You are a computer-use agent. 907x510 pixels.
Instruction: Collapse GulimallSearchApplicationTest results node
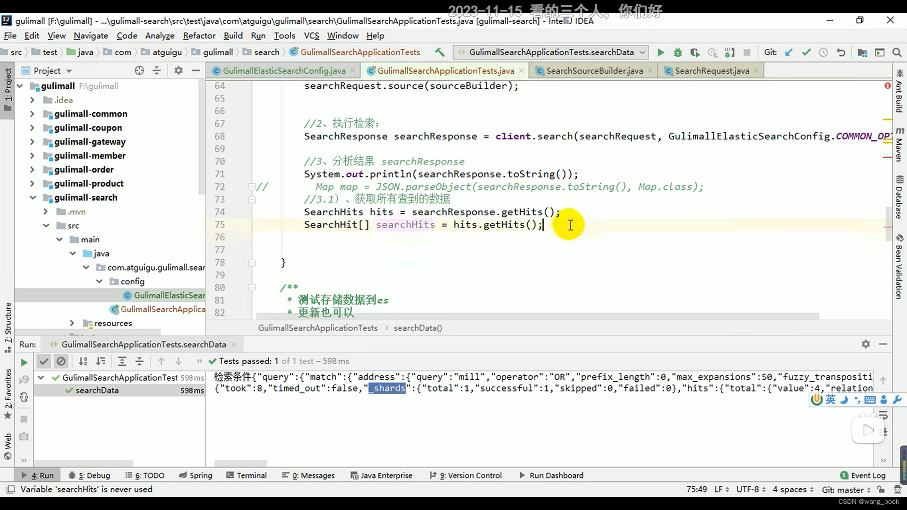41,377
